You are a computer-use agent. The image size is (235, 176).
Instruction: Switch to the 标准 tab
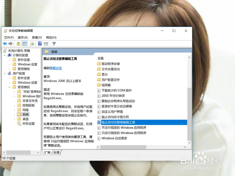tap(56, 152)
